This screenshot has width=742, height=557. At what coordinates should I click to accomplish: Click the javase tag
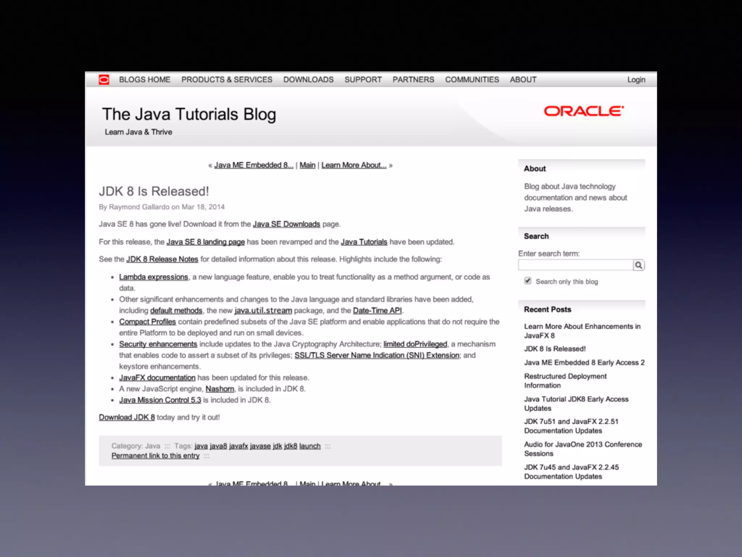pos(260,446)
